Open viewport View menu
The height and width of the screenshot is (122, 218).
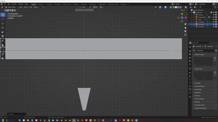click(x=20, y=7)
